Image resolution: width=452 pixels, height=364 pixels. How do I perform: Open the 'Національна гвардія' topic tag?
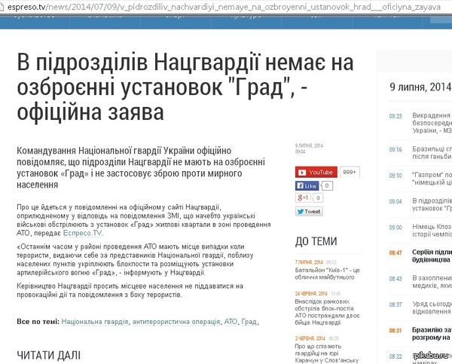(93, 322)
